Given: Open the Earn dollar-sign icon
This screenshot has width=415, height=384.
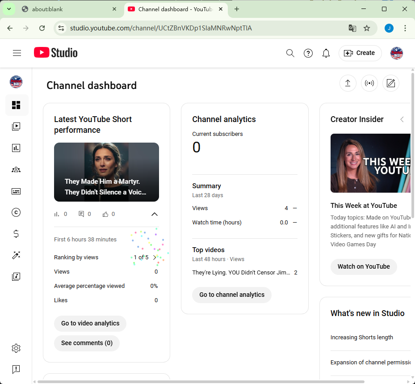Looking at the screenshot, I should (x=16, y=234).
